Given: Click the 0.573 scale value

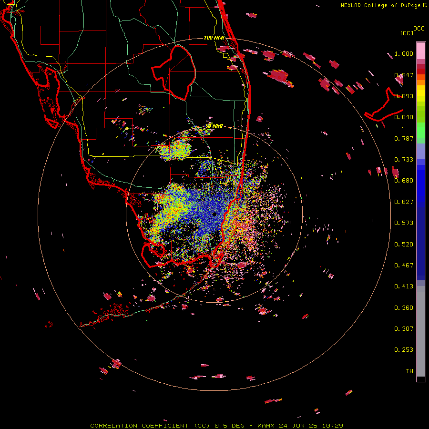Looking at the screenshot, I should pos(404,223).
